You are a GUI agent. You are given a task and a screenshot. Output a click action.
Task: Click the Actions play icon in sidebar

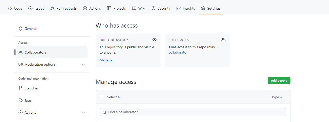click(x=21, y=112)
